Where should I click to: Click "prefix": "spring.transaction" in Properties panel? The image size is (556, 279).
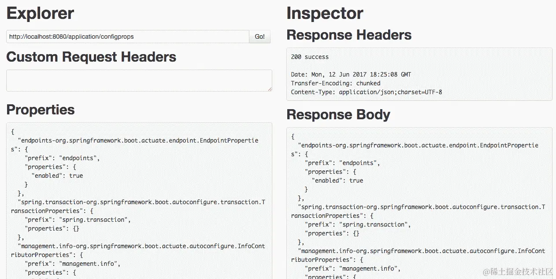78,220
